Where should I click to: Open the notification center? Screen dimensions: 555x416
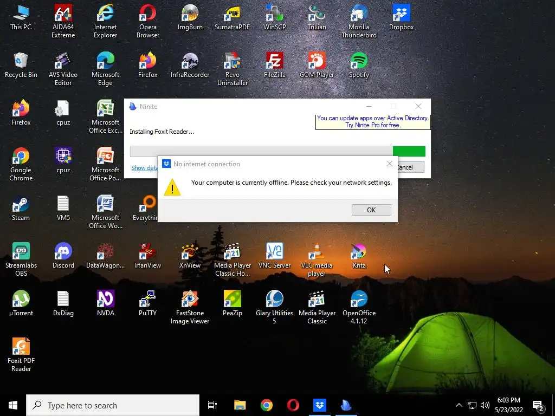(538, 406)
